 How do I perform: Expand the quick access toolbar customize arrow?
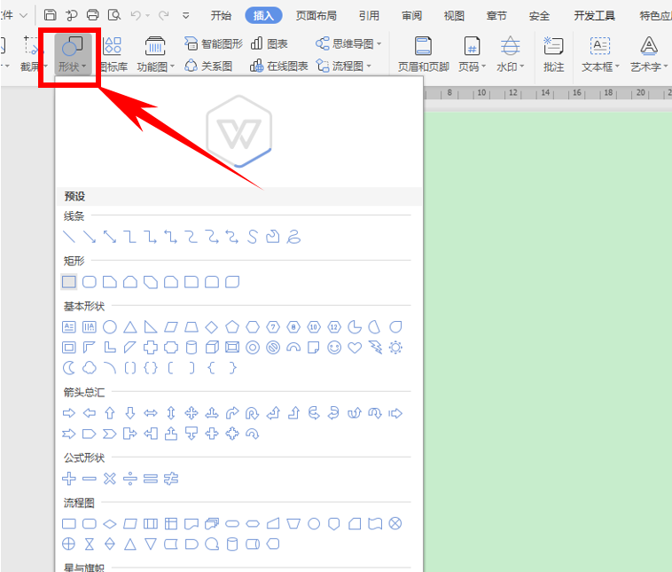click(185, 16)
